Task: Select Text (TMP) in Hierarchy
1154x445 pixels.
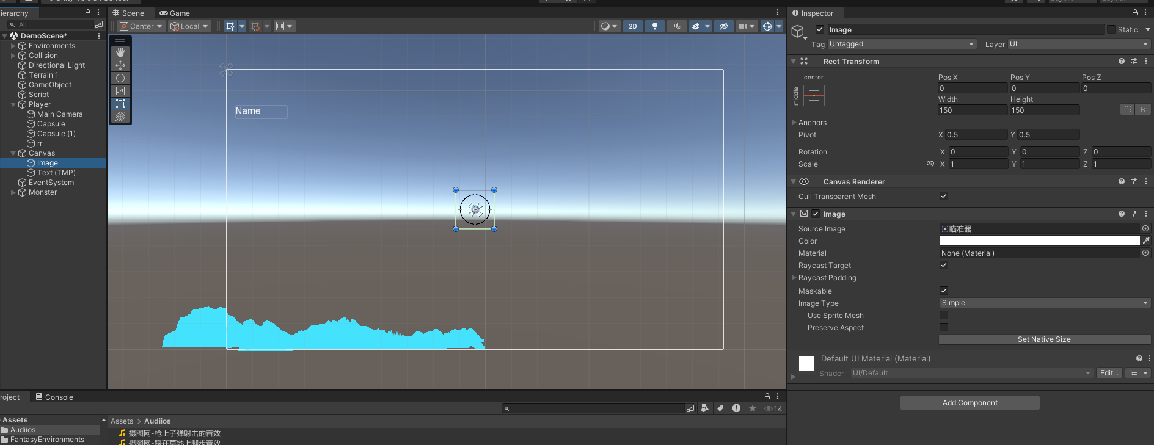Action: pos(56,173)
